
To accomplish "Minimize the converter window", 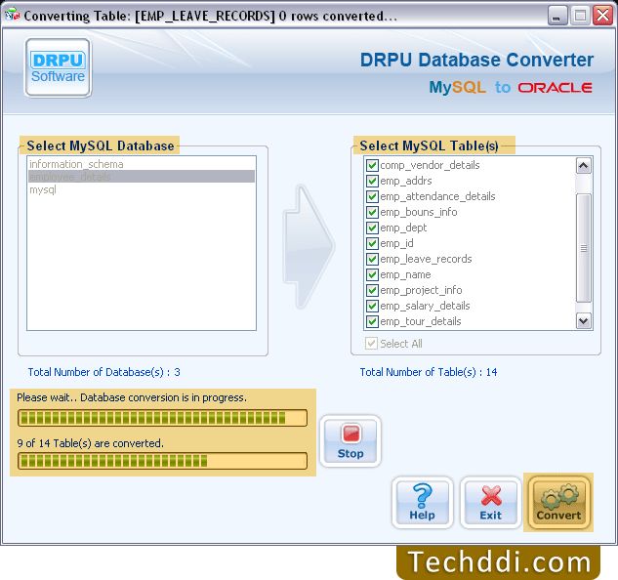I will pos(556,16).
